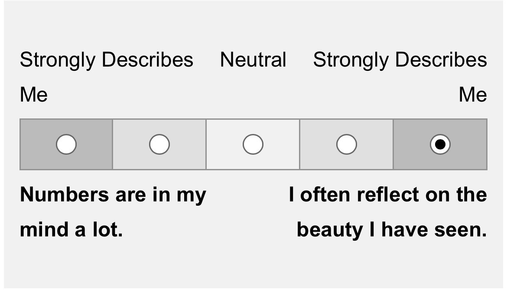507x290 pixels.
Task: Click left Strongly Describes heading
Action: [x=107, y=61]
